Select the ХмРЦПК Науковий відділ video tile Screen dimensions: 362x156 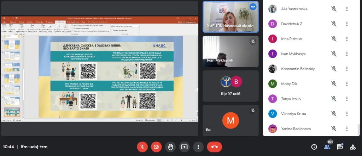230,17
